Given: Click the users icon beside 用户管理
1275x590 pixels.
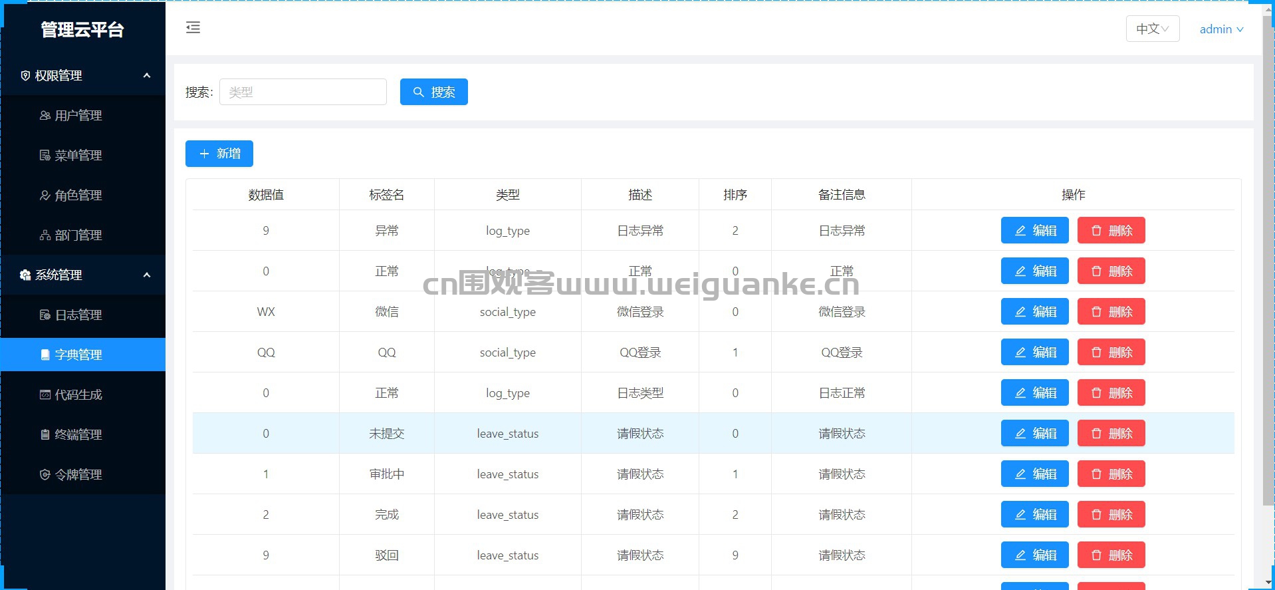Looking at the screenshot, I should coord(45,115).
